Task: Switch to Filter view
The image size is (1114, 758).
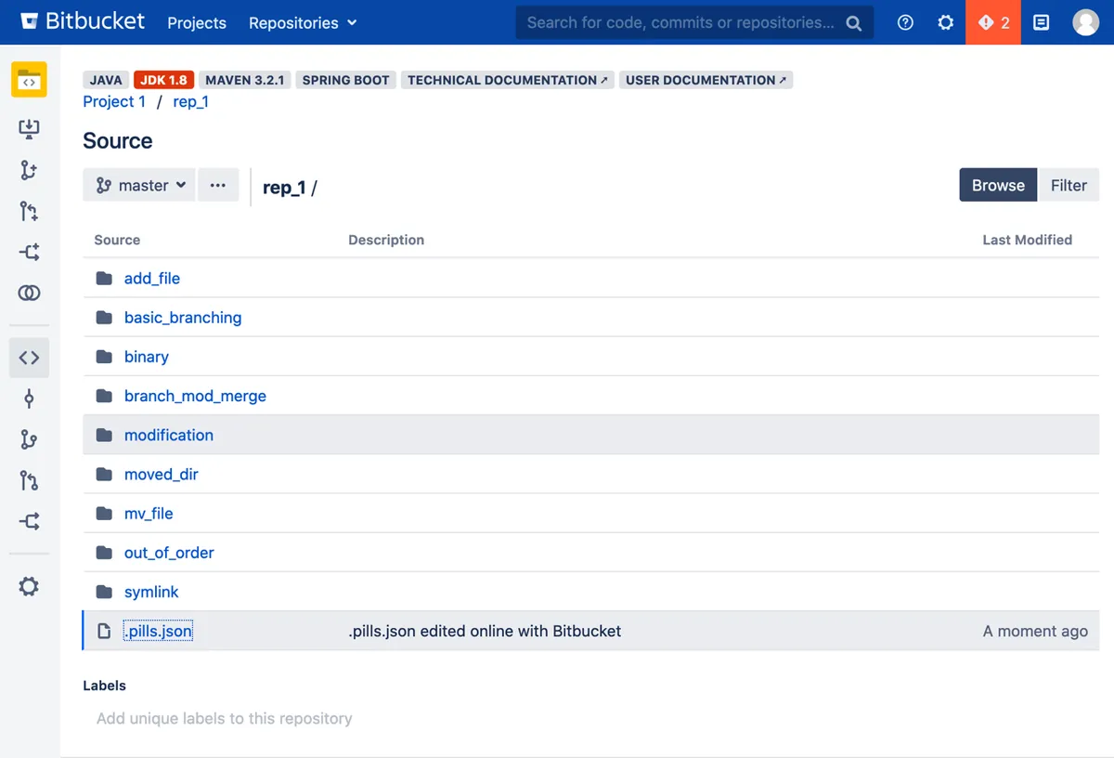Action: (1069, 186)
